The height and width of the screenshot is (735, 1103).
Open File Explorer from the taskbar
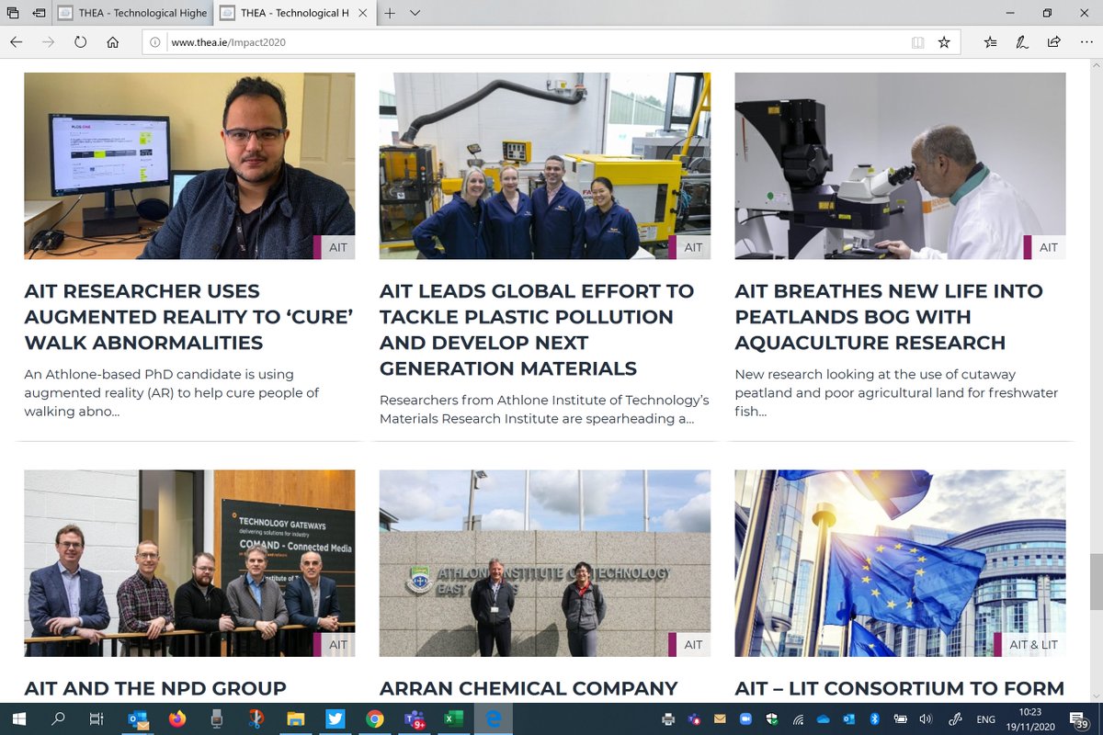point(295,718)
